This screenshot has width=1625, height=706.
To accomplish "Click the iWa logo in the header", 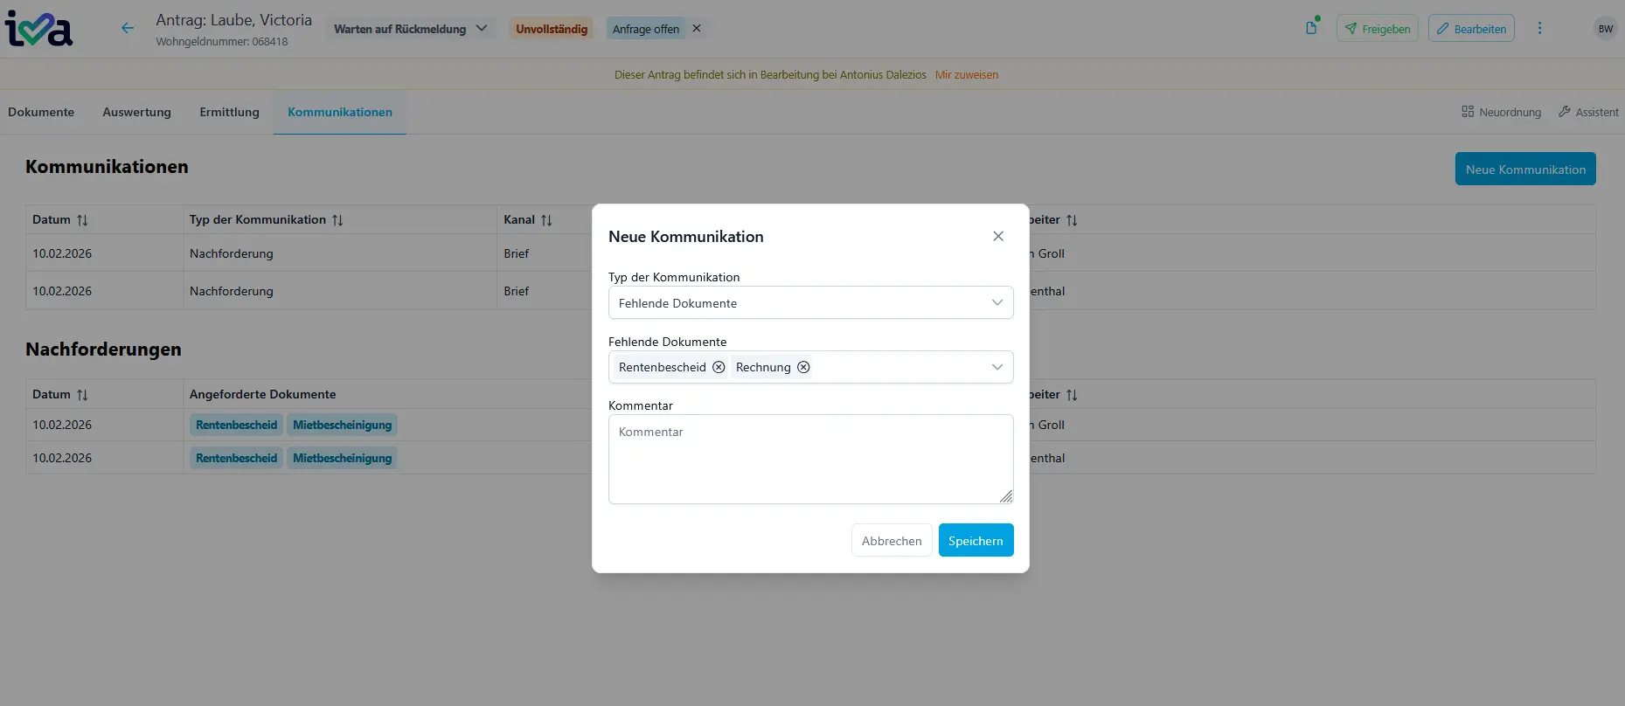I will (x=39, y=29).
